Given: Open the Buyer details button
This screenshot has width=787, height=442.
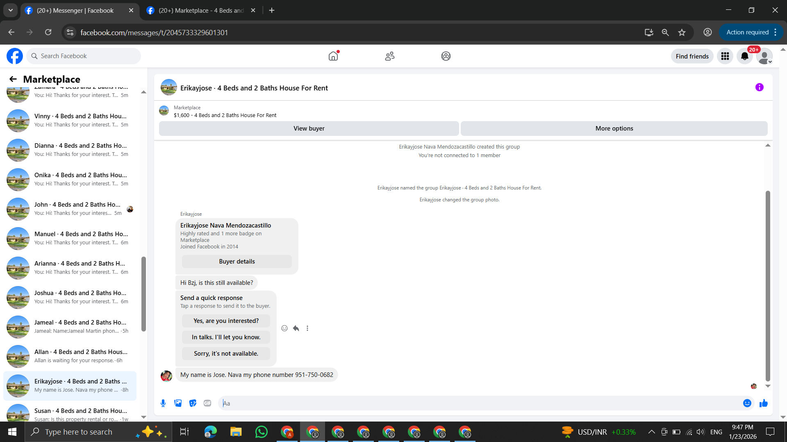Looking at the screenshot, I should 237,262.
